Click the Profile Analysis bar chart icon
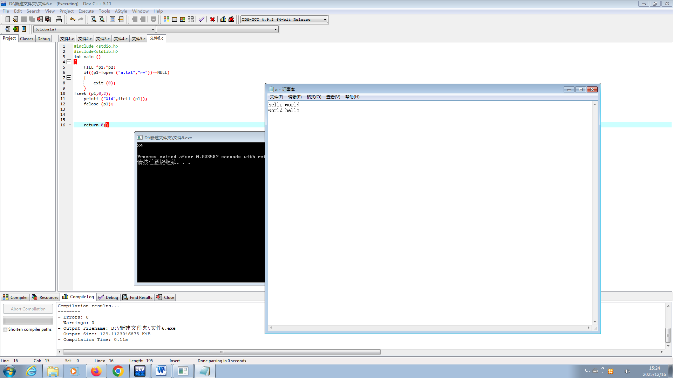Screen dimensions: 673x378 223,19
